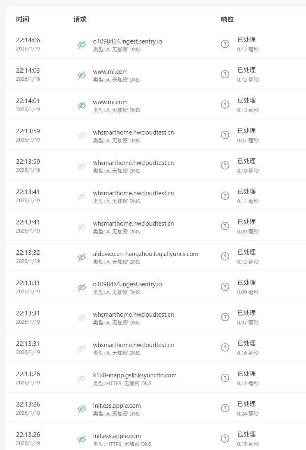Toggle the eye icon for whsmarthome.hwcloudtest.cn at 22:13:41
306x450 pixels.
coord(82,196)
